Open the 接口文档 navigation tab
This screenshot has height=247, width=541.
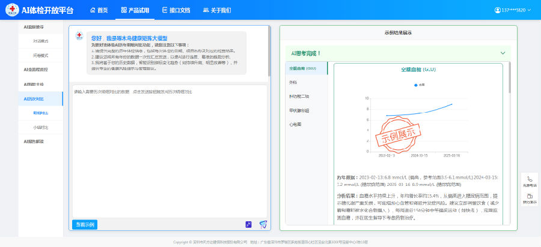[x=176, y=10]
